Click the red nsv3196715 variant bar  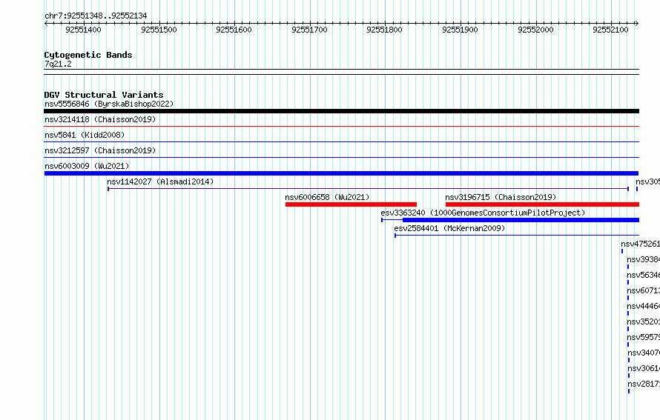pos(542,204)
